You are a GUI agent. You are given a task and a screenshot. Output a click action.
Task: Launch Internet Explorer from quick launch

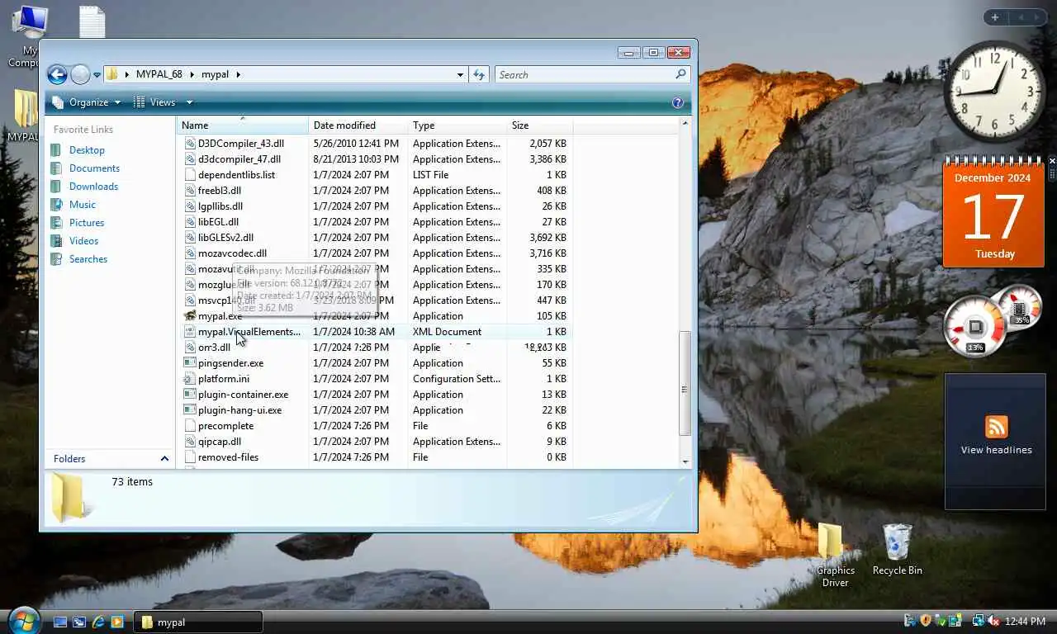tap(98, 622)
